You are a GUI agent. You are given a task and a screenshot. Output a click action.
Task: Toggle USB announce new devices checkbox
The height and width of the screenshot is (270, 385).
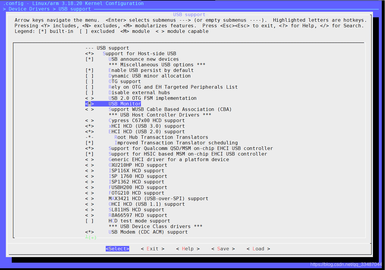point(90,59)
